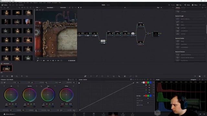The image size is (207, 116).
Task: Open the Curves palette icon
Action: [x=85, y=76]
